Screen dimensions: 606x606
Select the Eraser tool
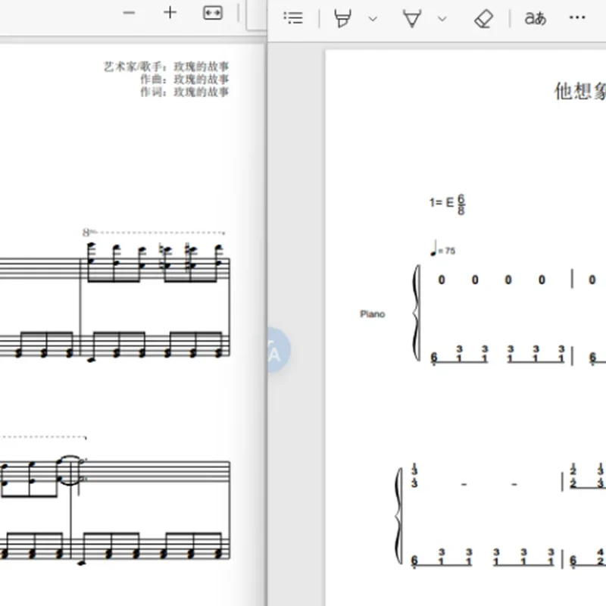[483, 18]
